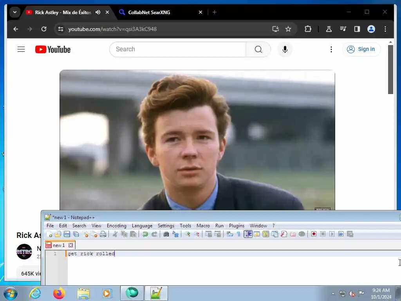Viewport: 401px width, 301px height.
Task: Click the Open file icon in Notepad++
Action: (x=58, y=234)
